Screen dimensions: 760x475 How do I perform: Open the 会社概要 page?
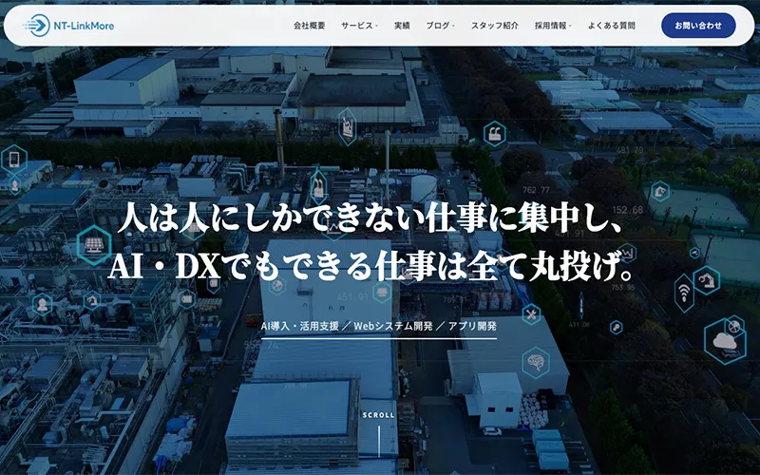coord(310,26)
